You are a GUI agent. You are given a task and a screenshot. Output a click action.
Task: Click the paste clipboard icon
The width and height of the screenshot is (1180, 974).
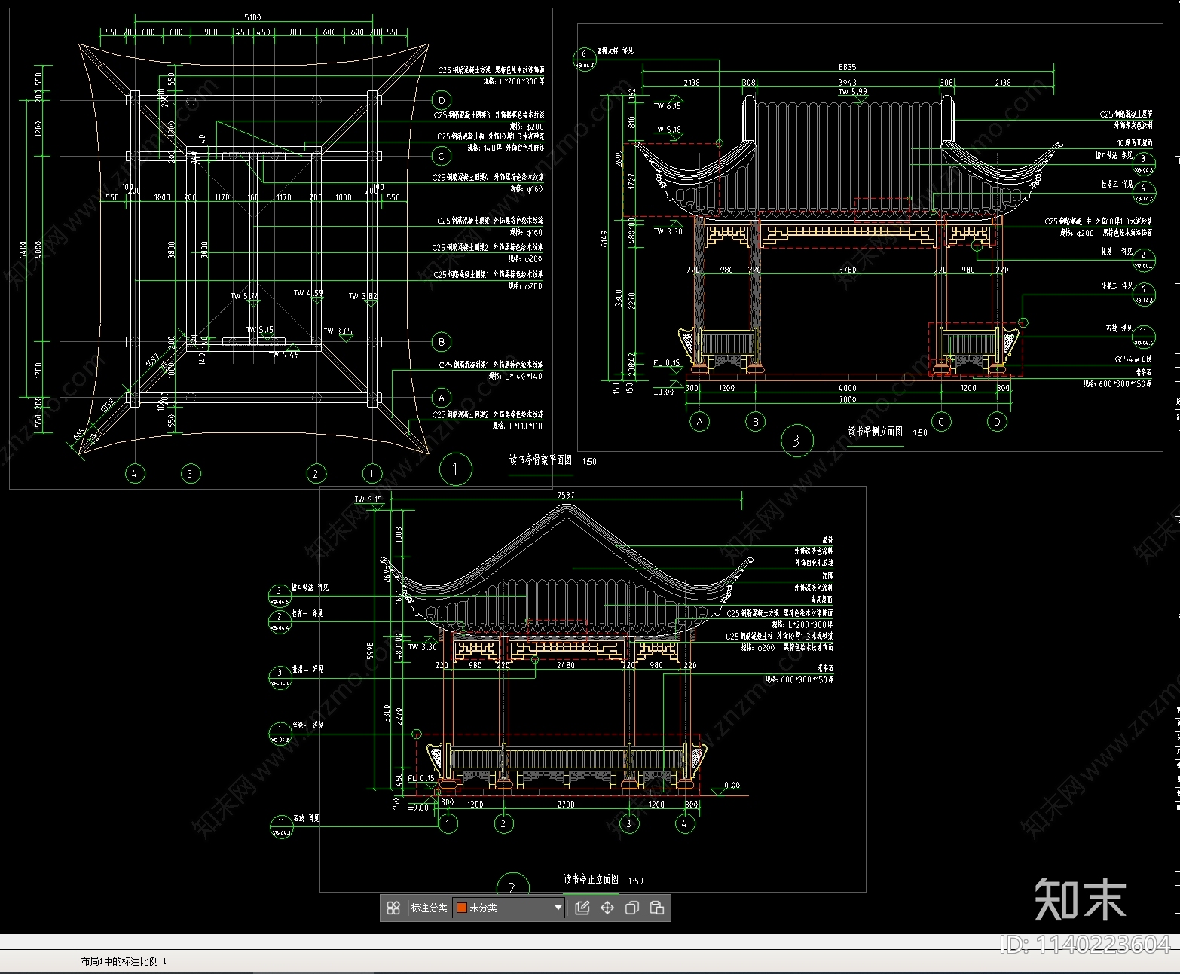[x=657, y=908]
